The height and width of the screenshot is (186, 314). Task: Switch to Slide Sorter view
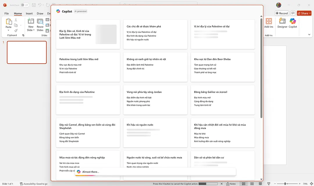click(x=252, y=184)
